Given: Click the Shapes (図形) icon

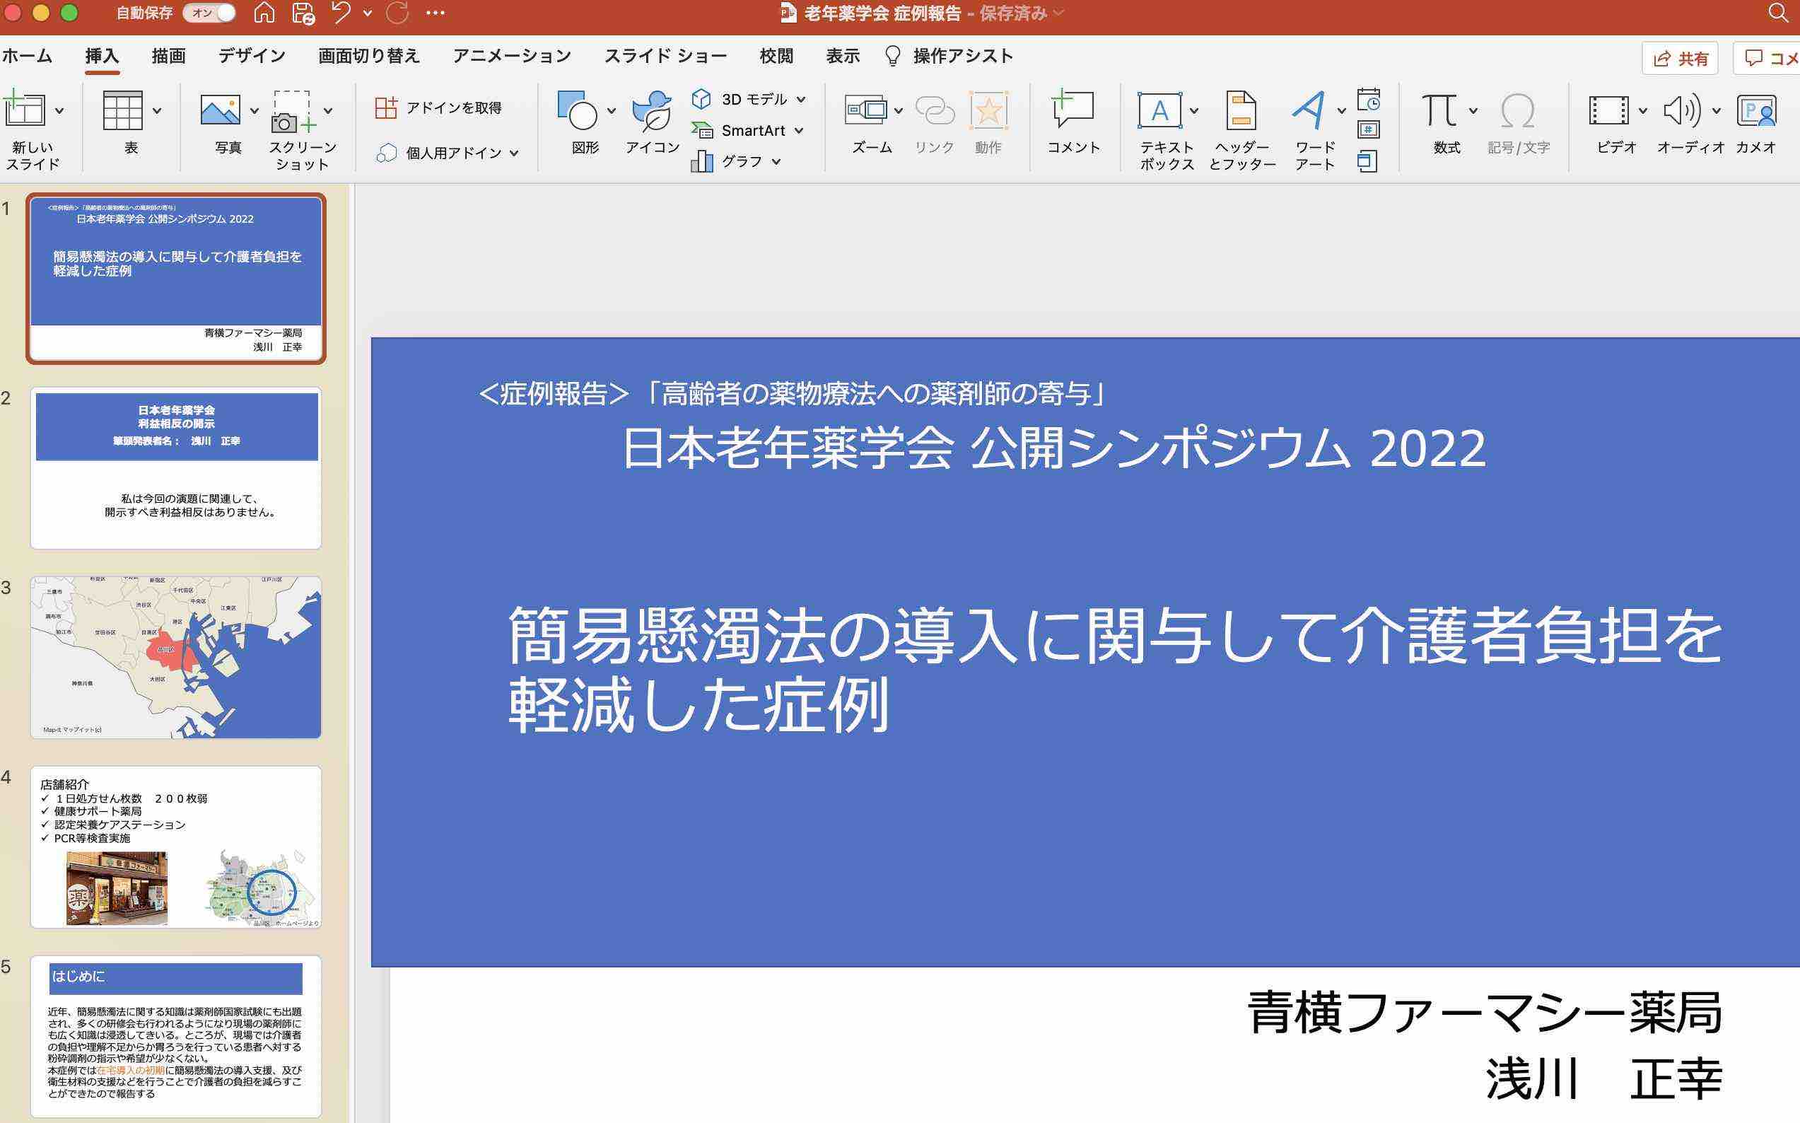Looking at the screenshot, I should (x=577, y=110).
